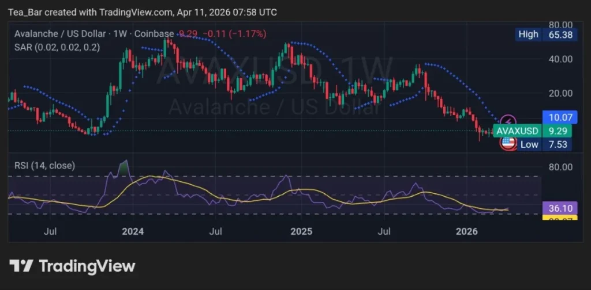Click the purple 36.10 RSI value label

pyautogui.click(x=559, y=208)
